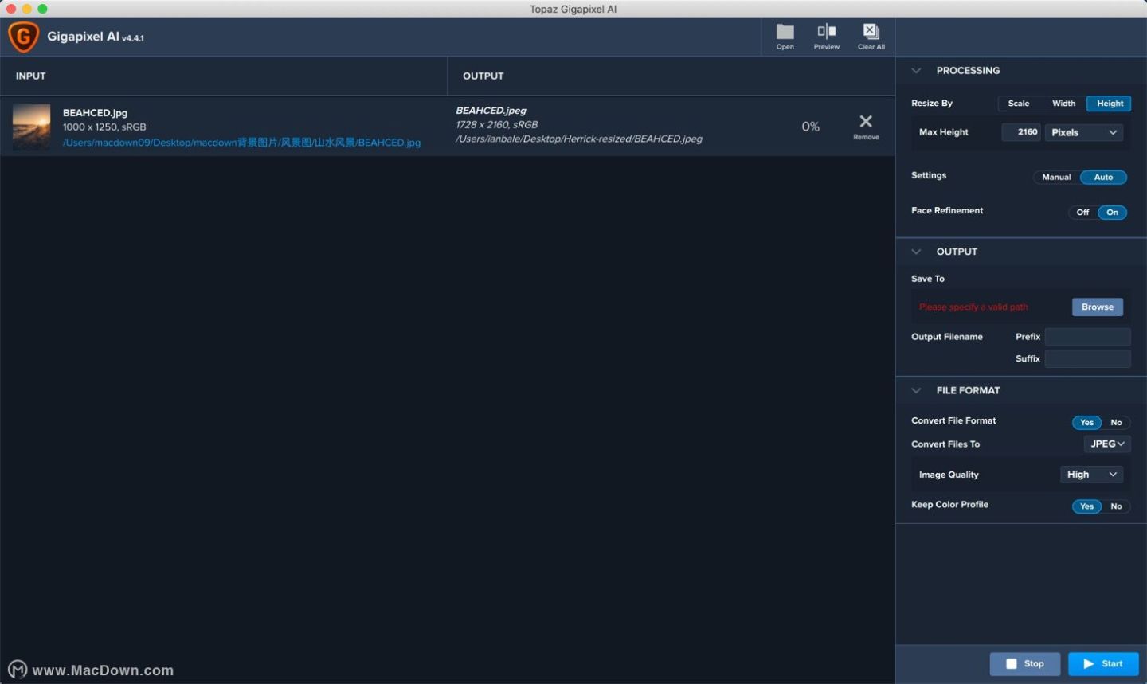Turn Face Refinement On
1147x684 pixels.
(x=1112, y=213)
